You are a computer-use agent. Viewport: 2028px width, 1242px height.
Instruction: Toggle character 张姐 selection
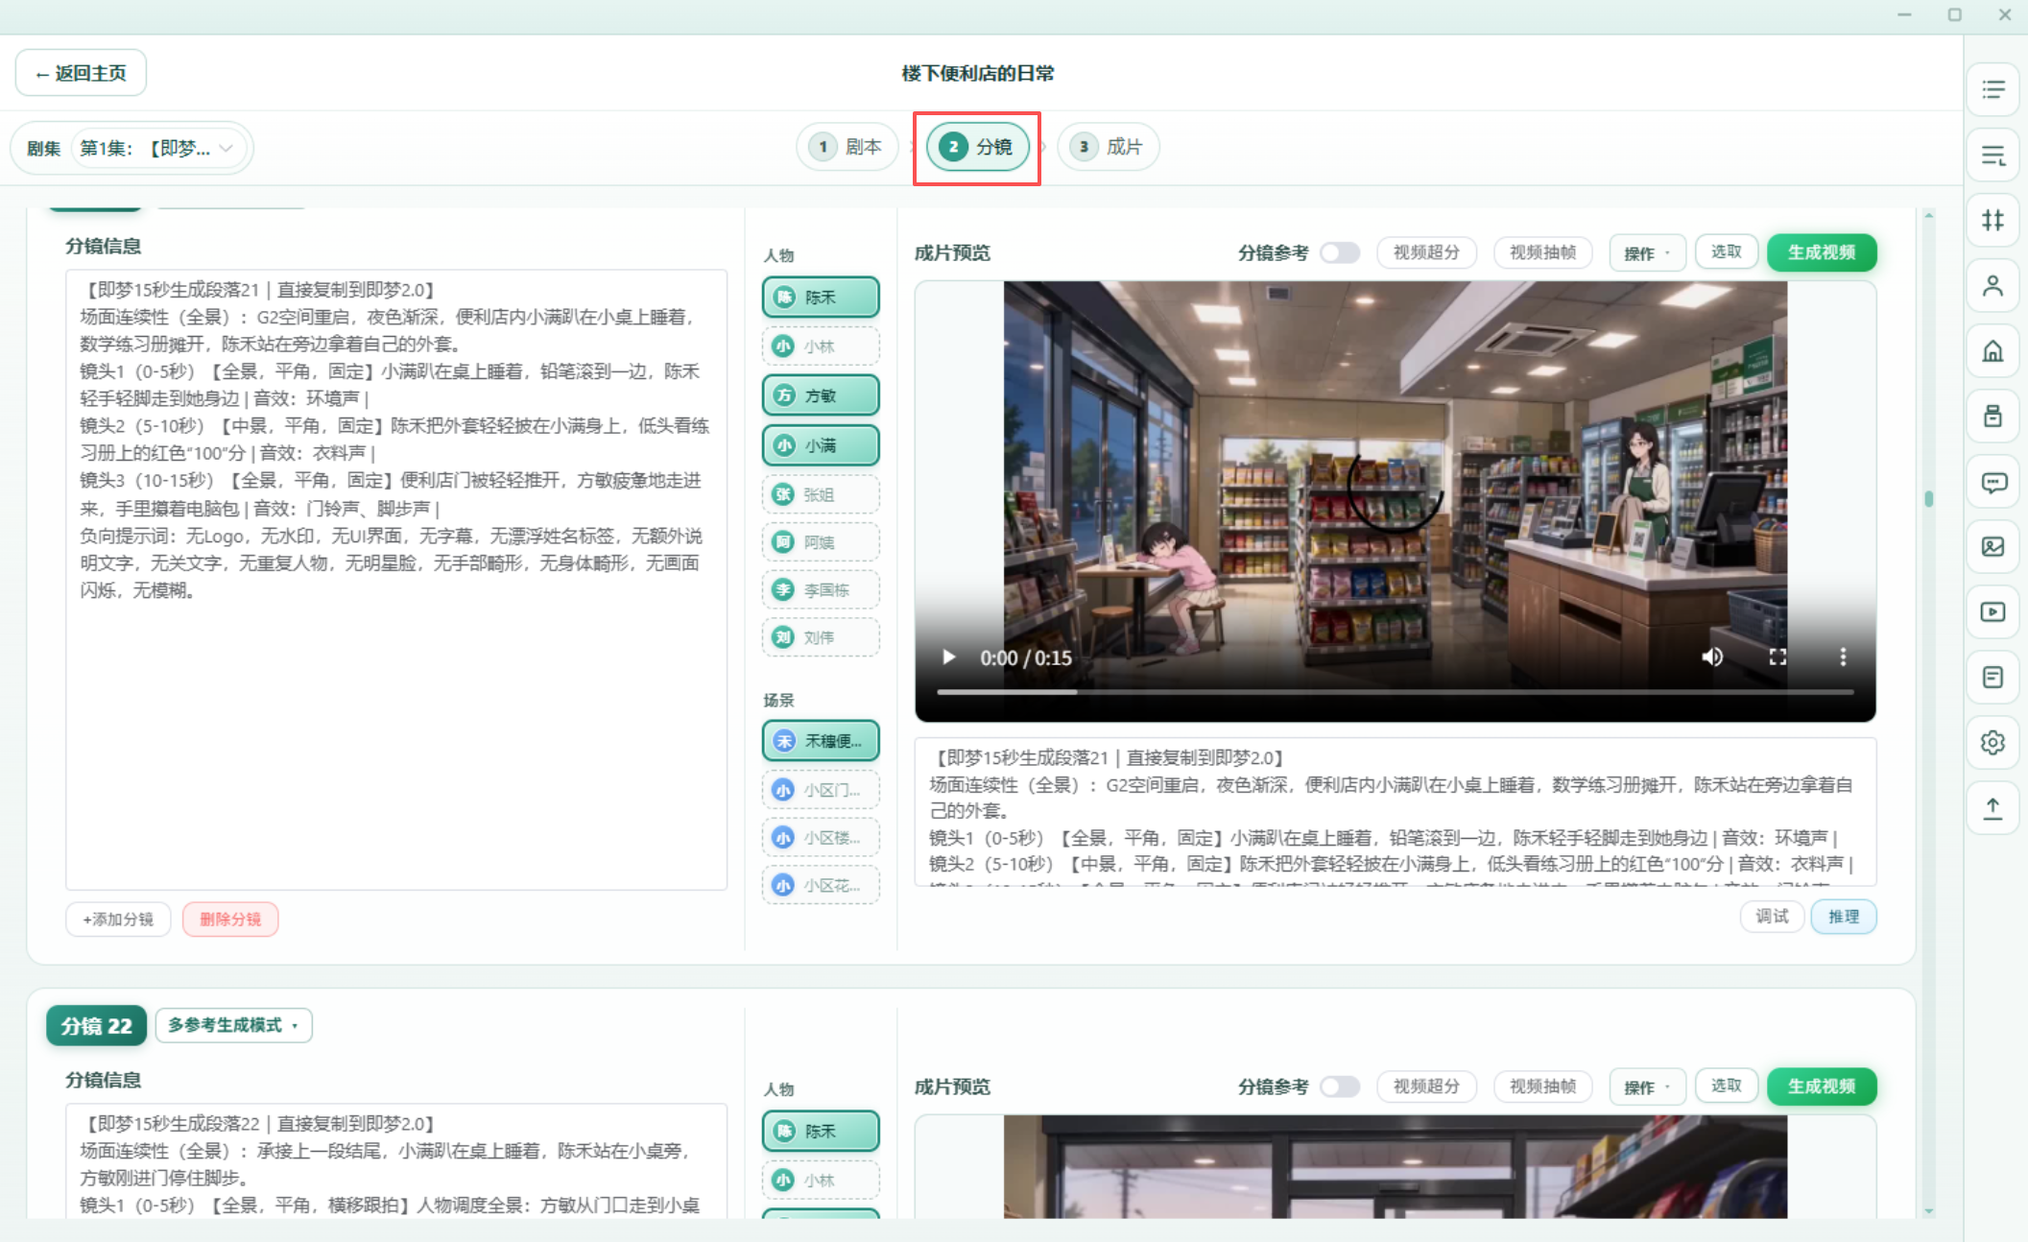[821, 494]
